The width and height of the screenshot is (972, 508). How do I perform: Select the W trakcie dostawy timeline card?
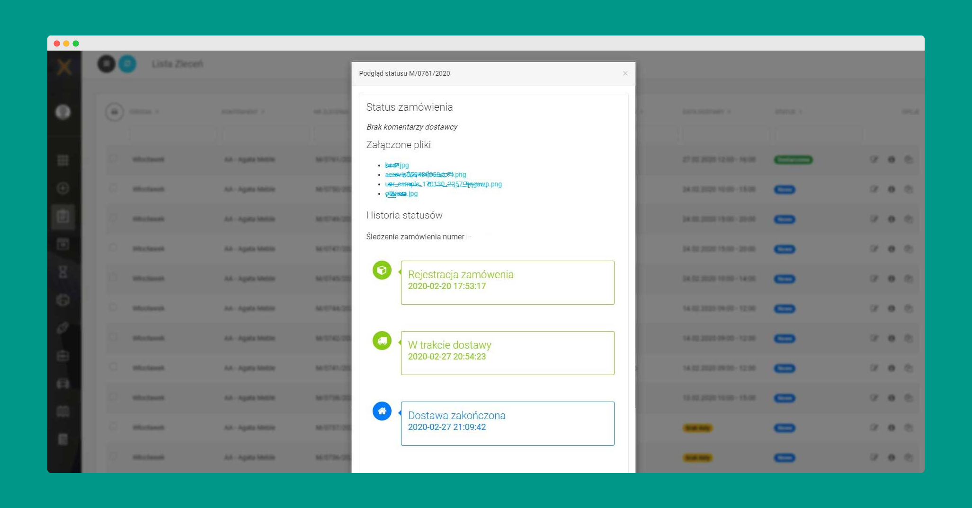[508, 353]
